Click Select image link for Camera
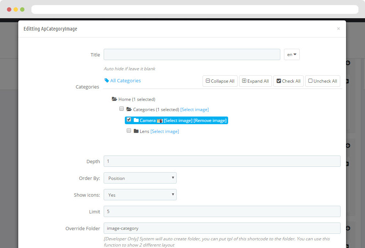This screenshot has width=365, height=248. point(178,121)
